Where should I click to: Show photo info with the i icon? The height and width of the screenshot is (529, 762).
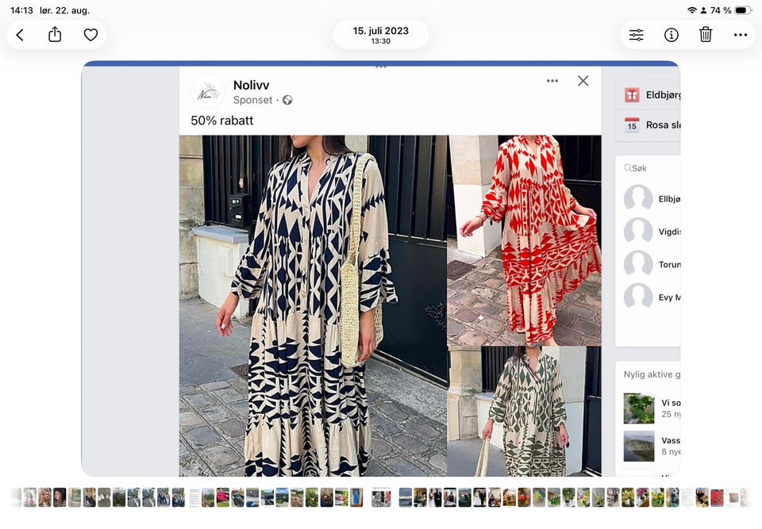pyautogui.click(x=672, y=35)
